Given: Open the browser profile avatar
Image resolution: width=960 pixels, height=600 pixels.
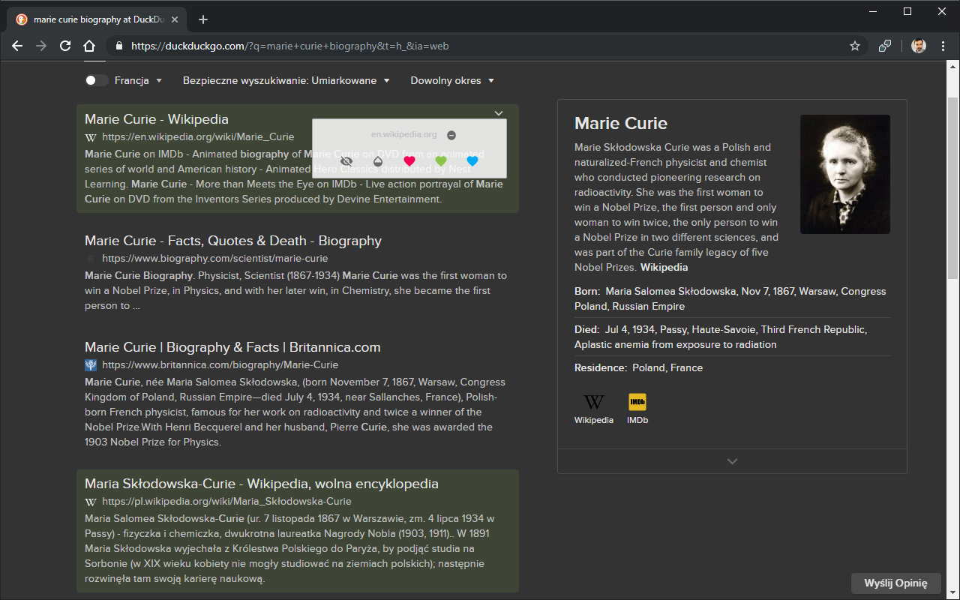Looking at the screenshot, I should click(918, 46).
